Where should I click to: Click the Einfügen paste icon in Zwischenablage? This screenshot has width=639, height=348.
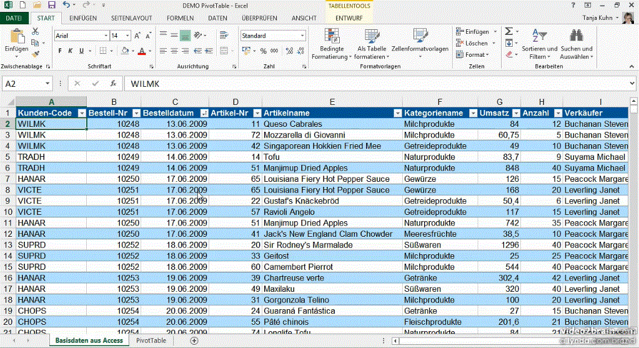point(17,36)
